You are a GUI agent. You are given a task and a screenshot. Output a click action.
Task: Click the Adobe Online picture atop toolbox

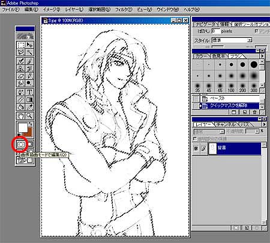[x=25, y=36]
